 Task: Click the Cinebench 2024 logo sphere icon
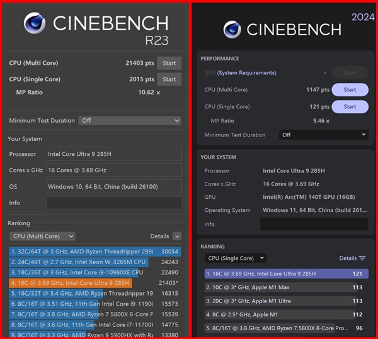[x=234, y=29]
